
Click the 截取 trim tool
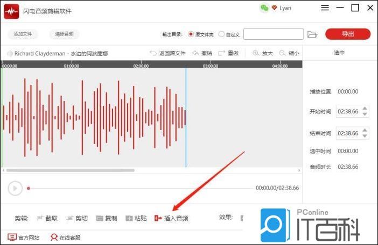[x=47, y=218]
